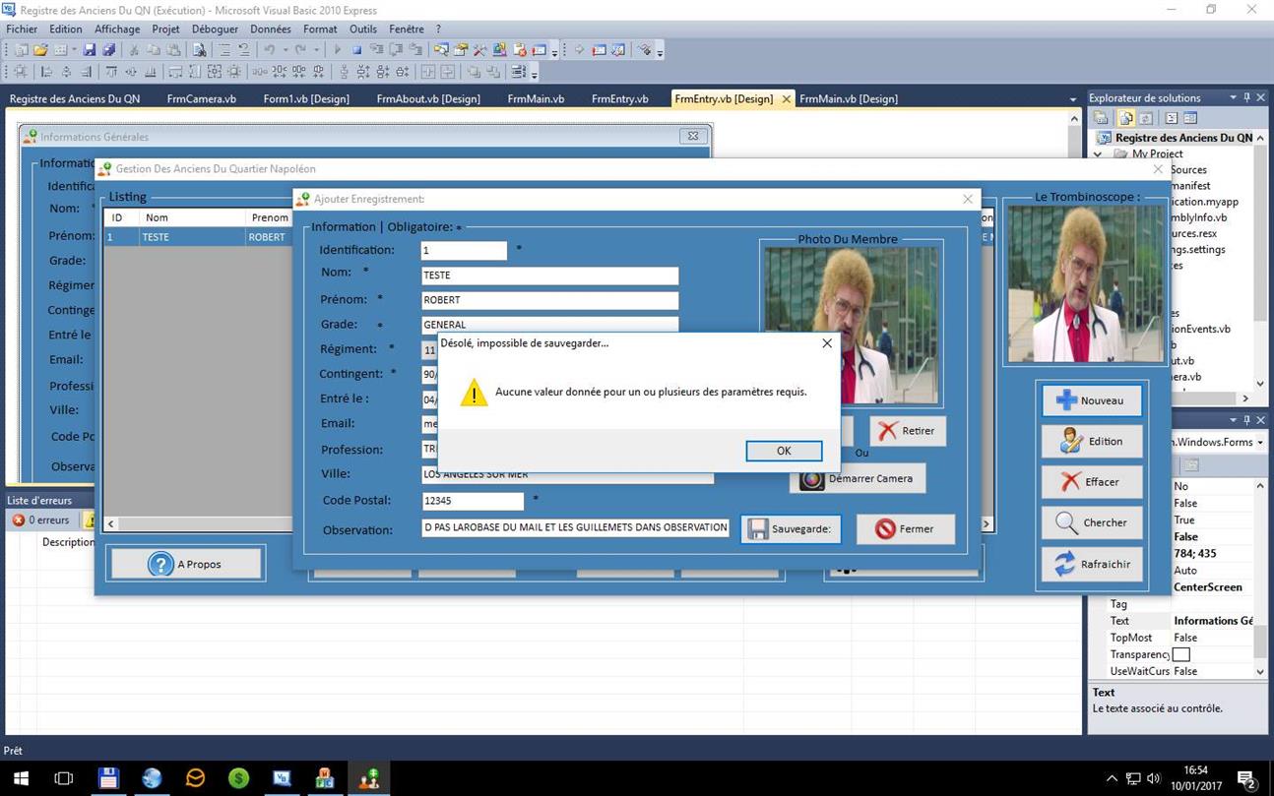The image size is (1274, 796).
Task: Close the 'Désolé, impossible de sauvegarder' dialog
Action: [827, 343]
